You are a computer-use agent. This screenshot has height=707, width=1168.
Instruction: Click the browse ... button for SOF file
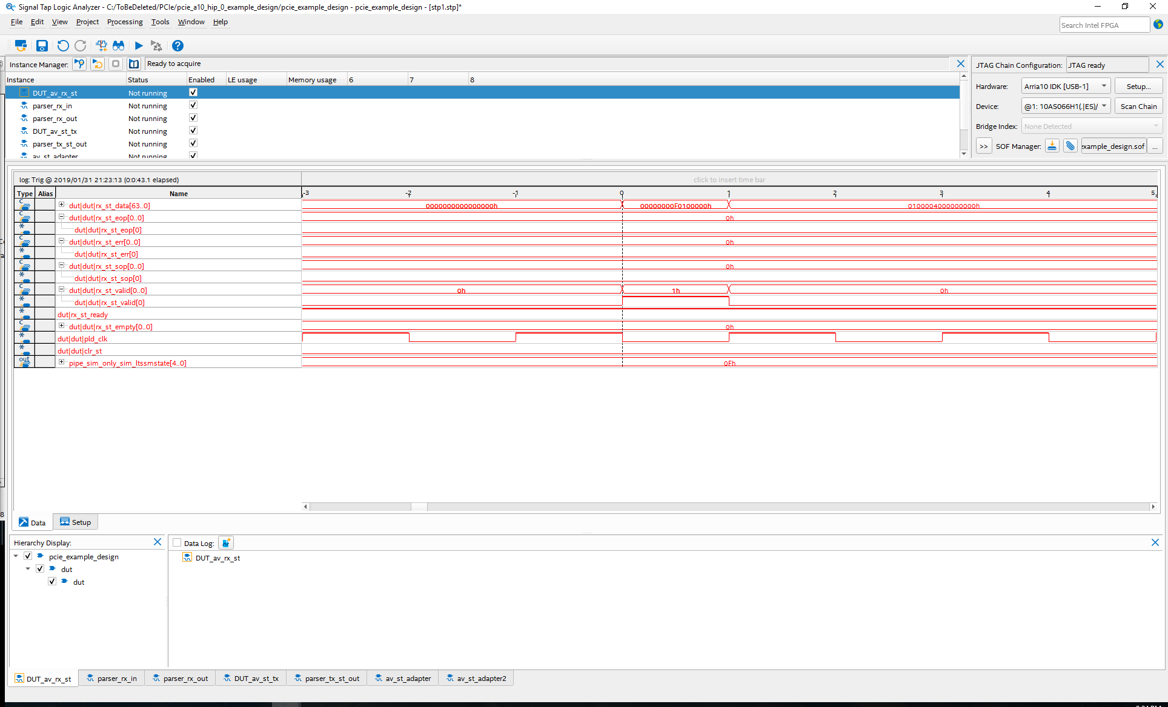tap(1155, 146)
